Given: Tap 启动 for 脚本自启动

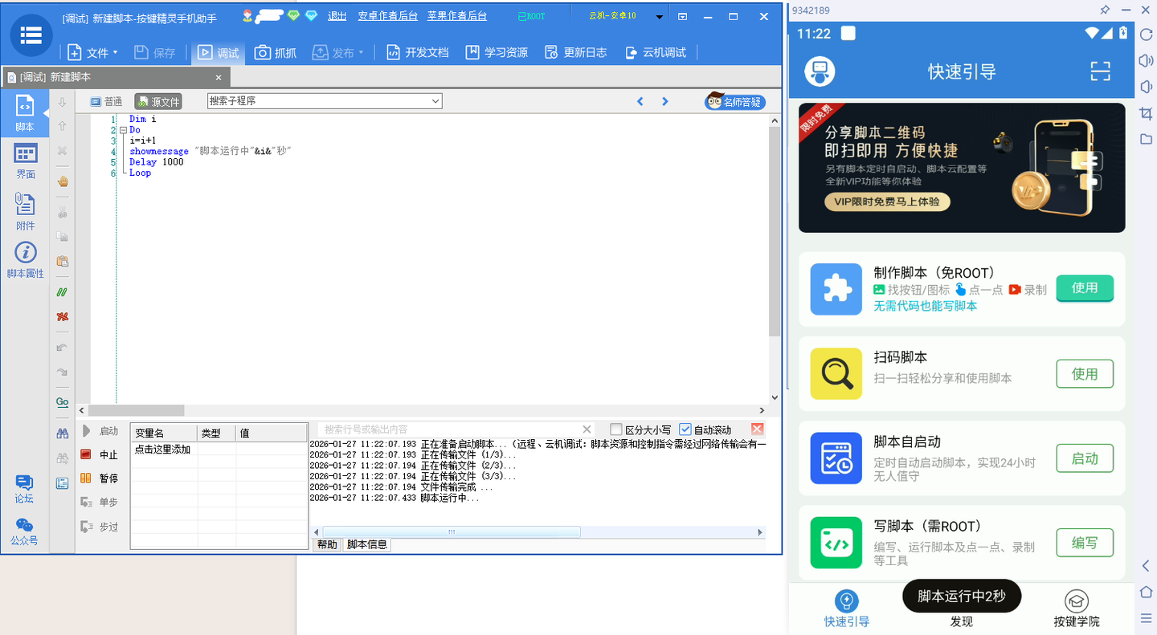Looking at the screenshot, I should [x=1085, y=458].
